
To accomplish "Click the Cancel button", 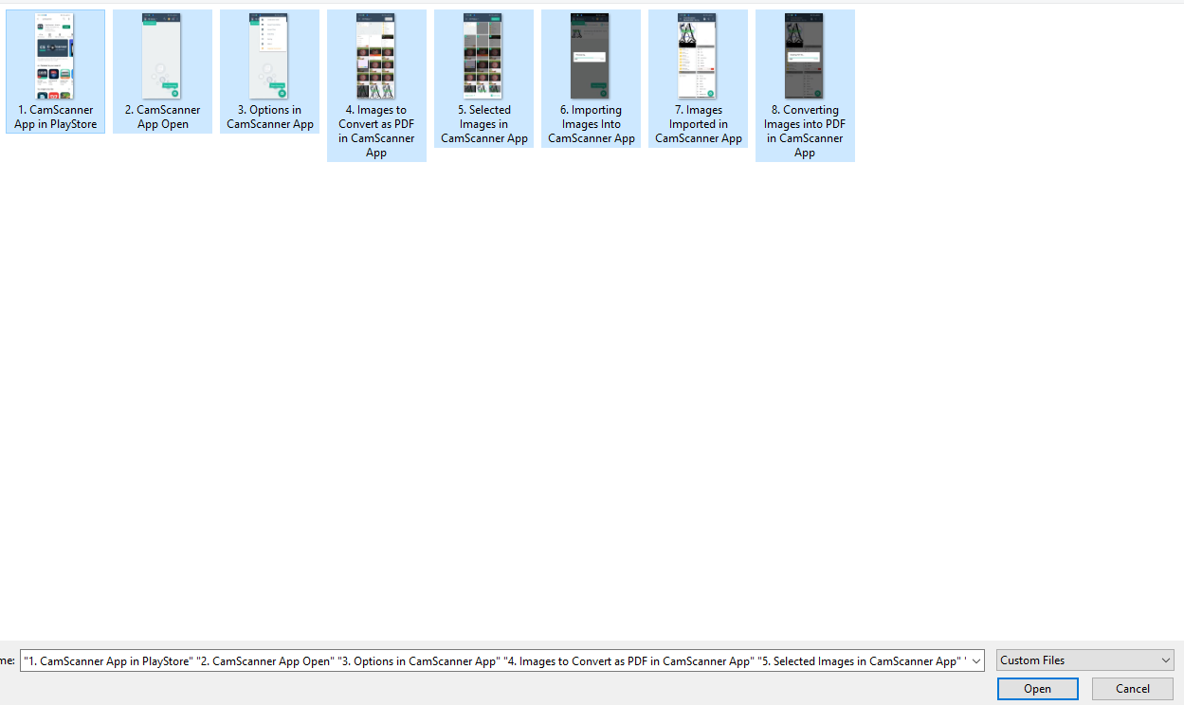I will click(x=1132, y=689).
